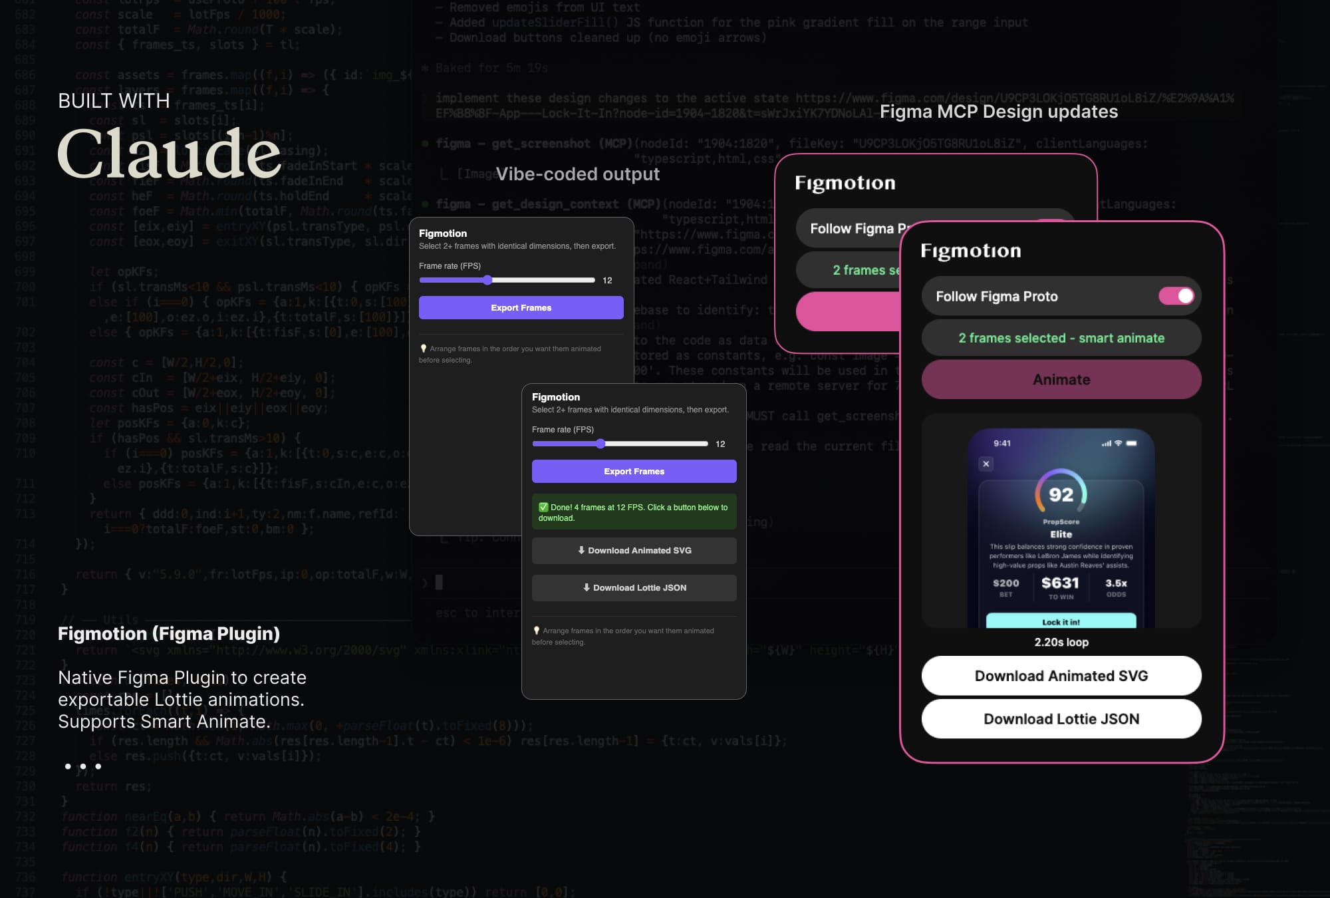Click the Wi-Fi icon in phone status bar
1330x898 pixels.
coord(1119,443)
